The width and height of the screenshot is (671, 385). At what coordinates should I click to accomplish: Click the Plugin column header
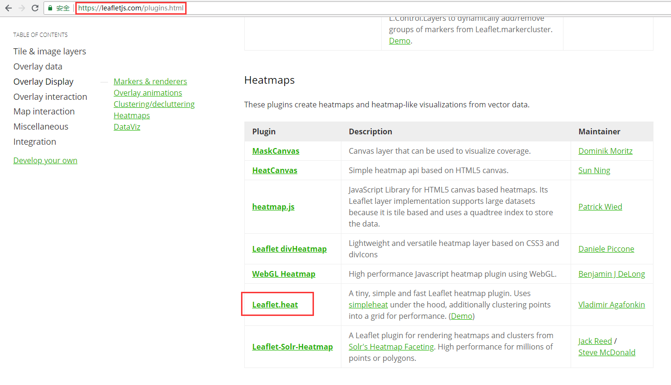pos(264,131)
